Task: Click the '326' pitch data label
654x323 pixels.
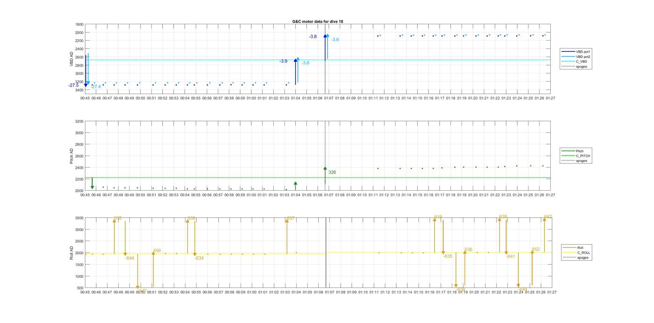Action: point(332,172)
